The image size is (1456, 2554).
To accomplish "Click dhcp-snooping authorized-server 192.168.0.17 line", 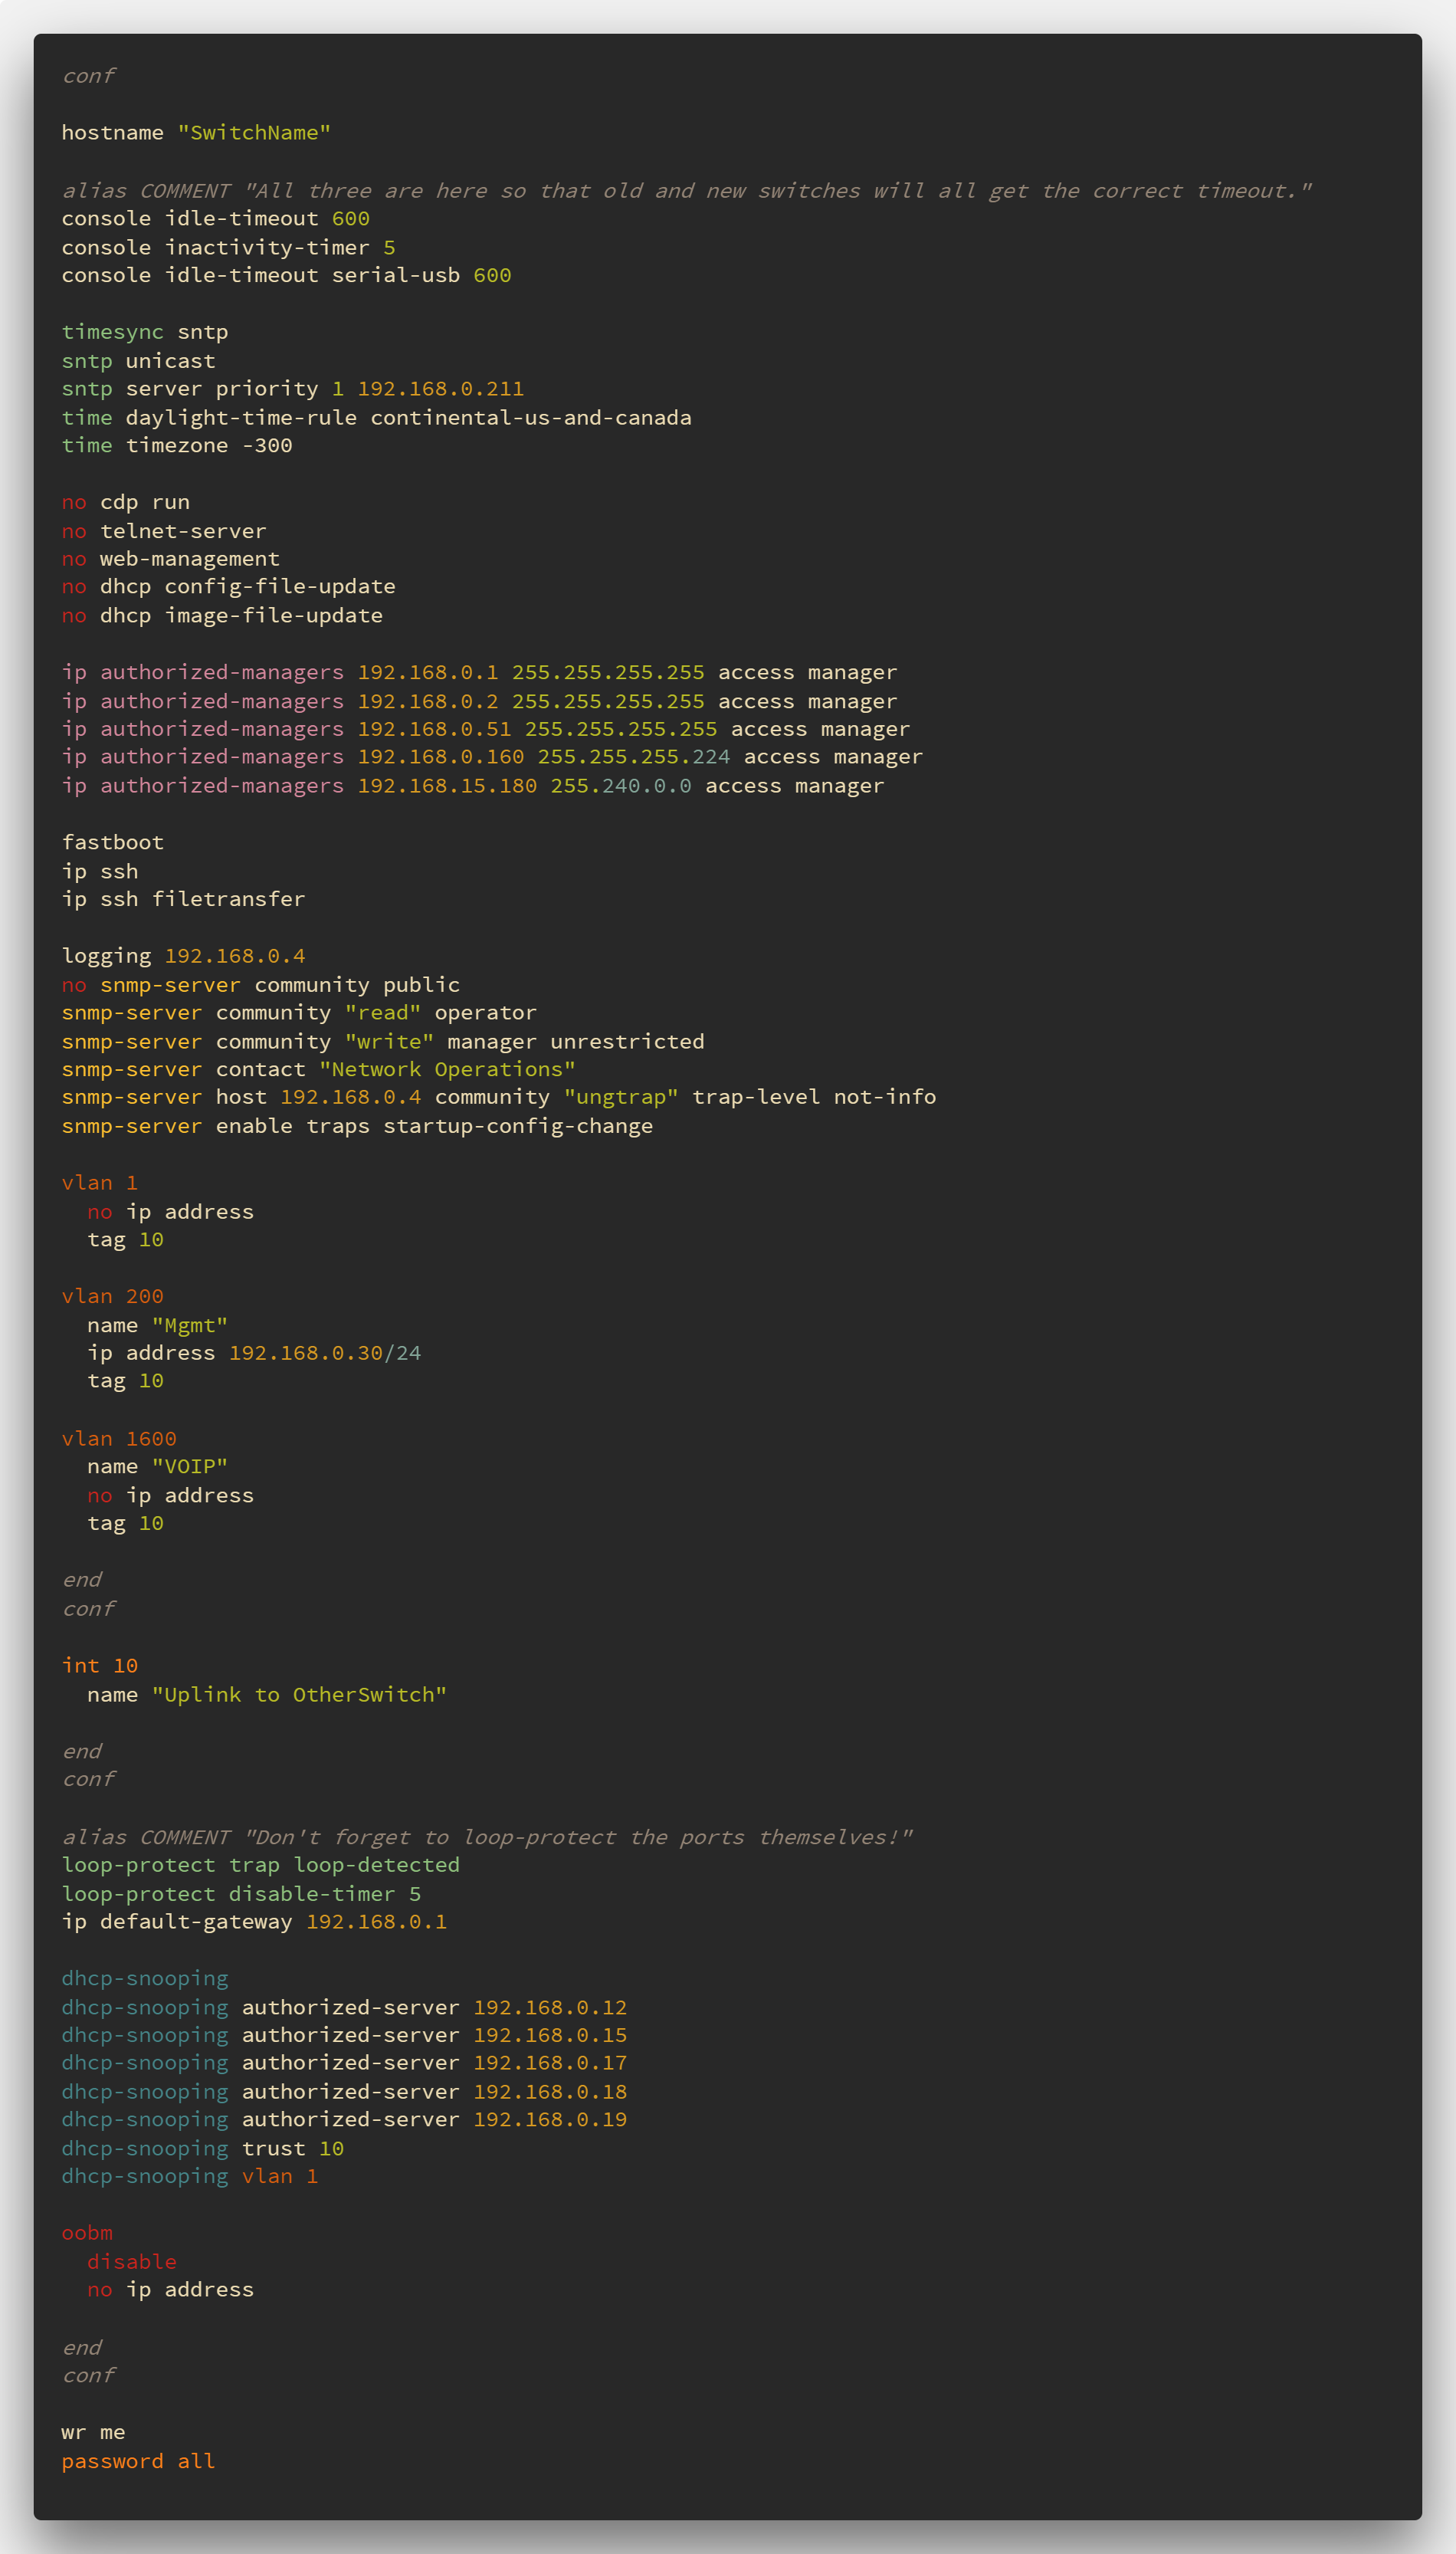I will (345, 2063).
